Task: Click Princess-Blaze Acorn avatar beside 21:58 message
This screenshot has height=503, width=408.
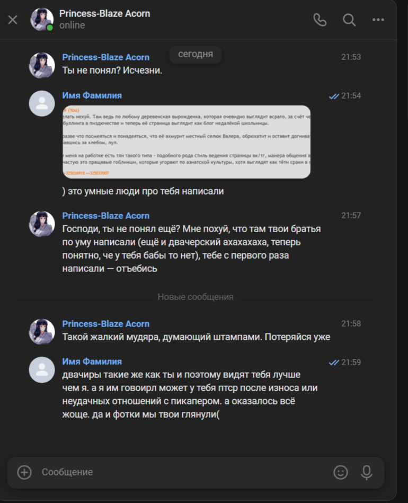Action: (42, 331)
